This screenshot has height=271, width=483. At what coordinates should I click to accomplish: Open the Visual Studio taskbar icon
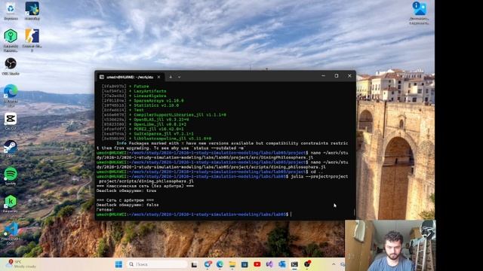pyautogui.click(x=269, y=264)
